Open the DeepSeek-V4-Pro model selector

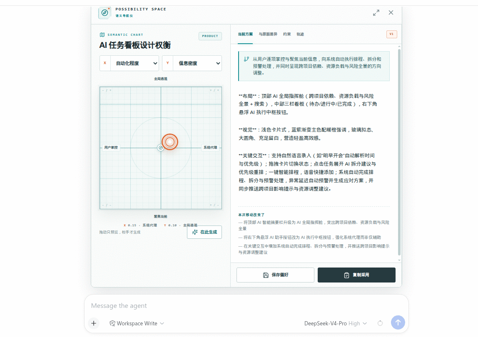(x=335, y=323)
